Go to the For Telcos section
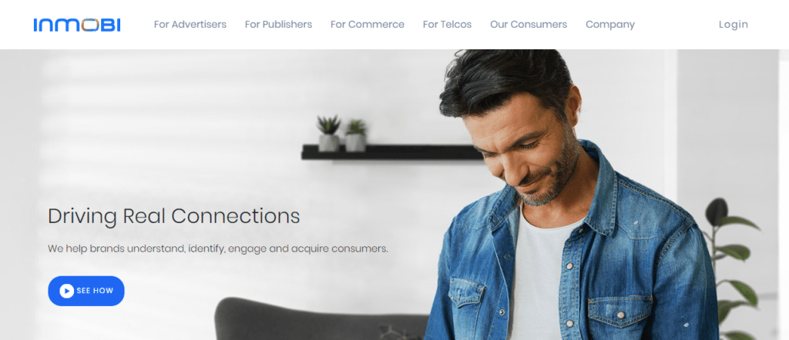The height and width of the screenshot is (340, 789). [x=448, y=25]
